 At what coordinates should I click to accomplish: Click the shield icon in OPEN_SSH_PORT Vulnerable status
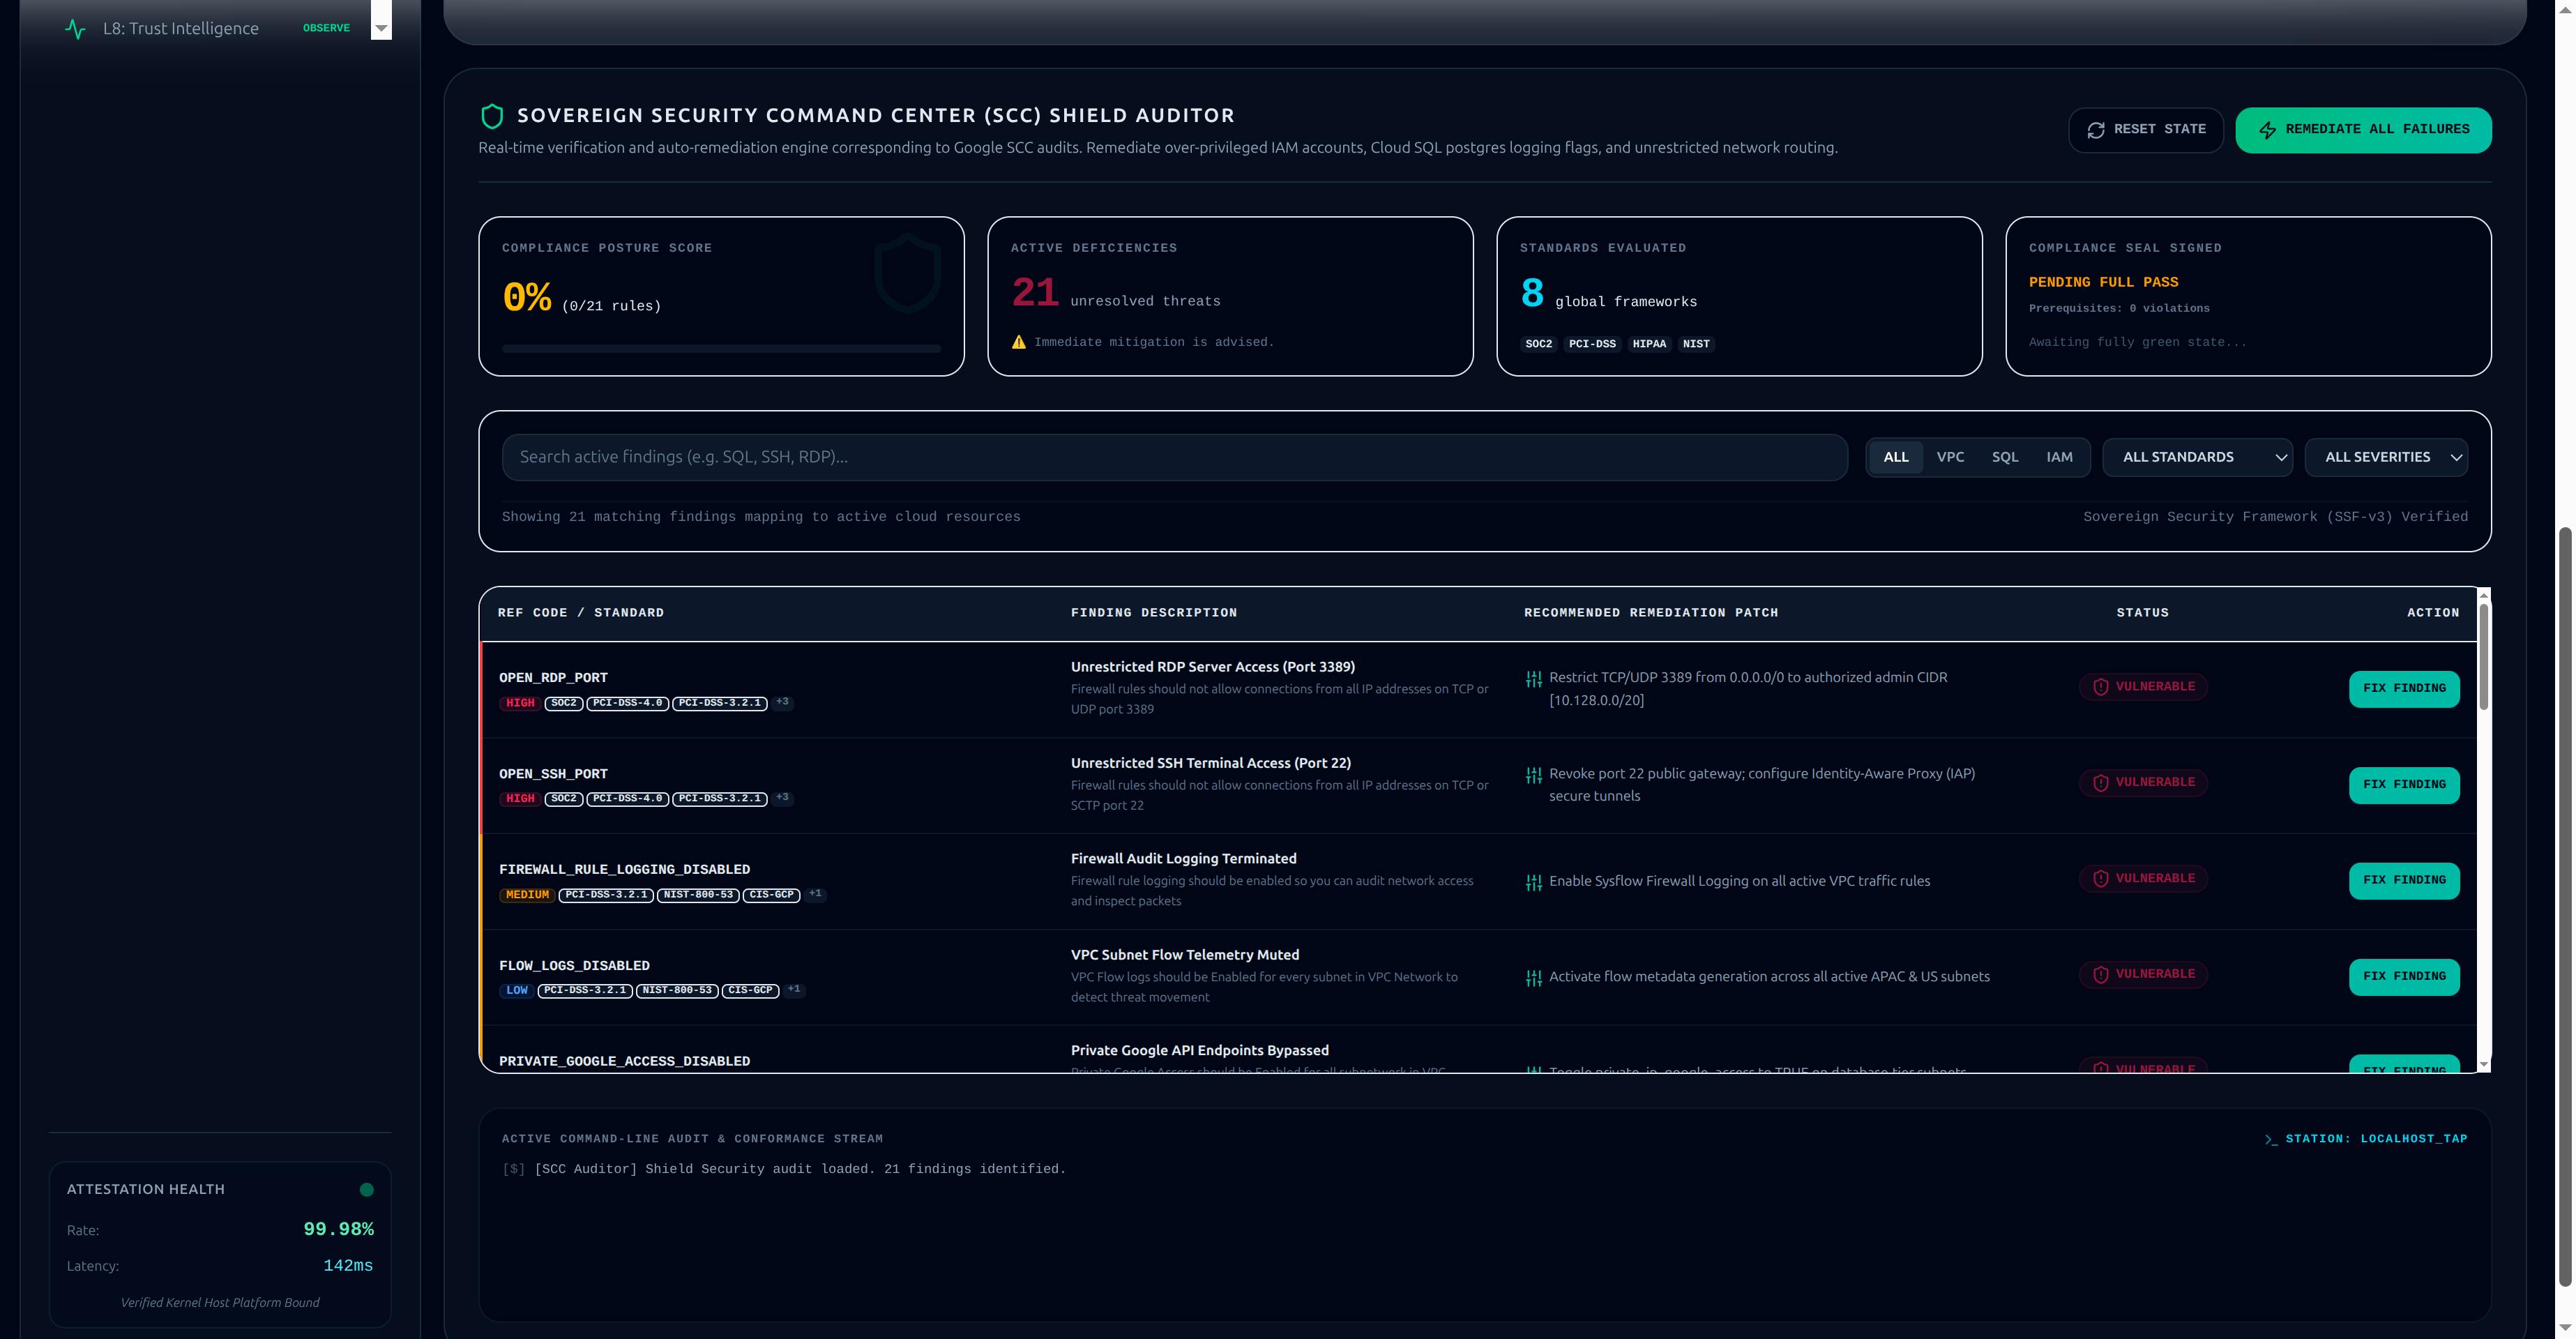(2100, 783)
